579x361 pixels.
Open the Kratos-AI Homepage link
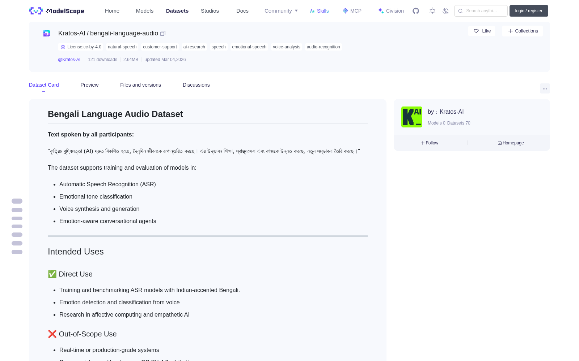(x=511, y=143)
